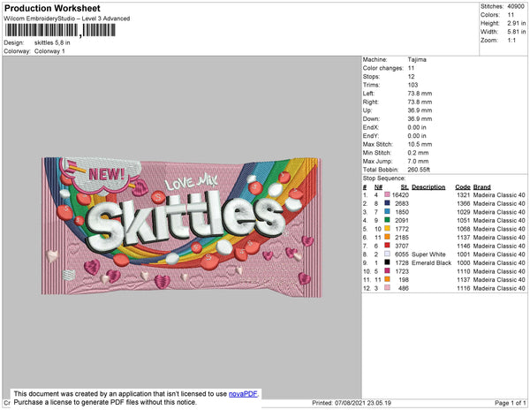Click 'Super White' description

tap(428, 254)
